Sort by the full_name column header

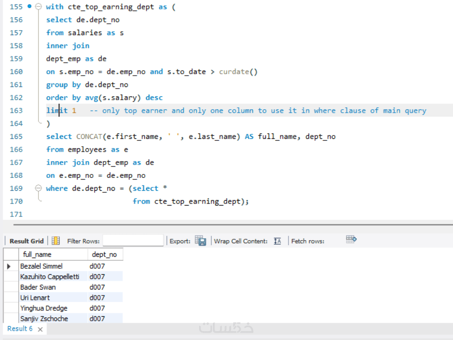[x=53, y=255]
